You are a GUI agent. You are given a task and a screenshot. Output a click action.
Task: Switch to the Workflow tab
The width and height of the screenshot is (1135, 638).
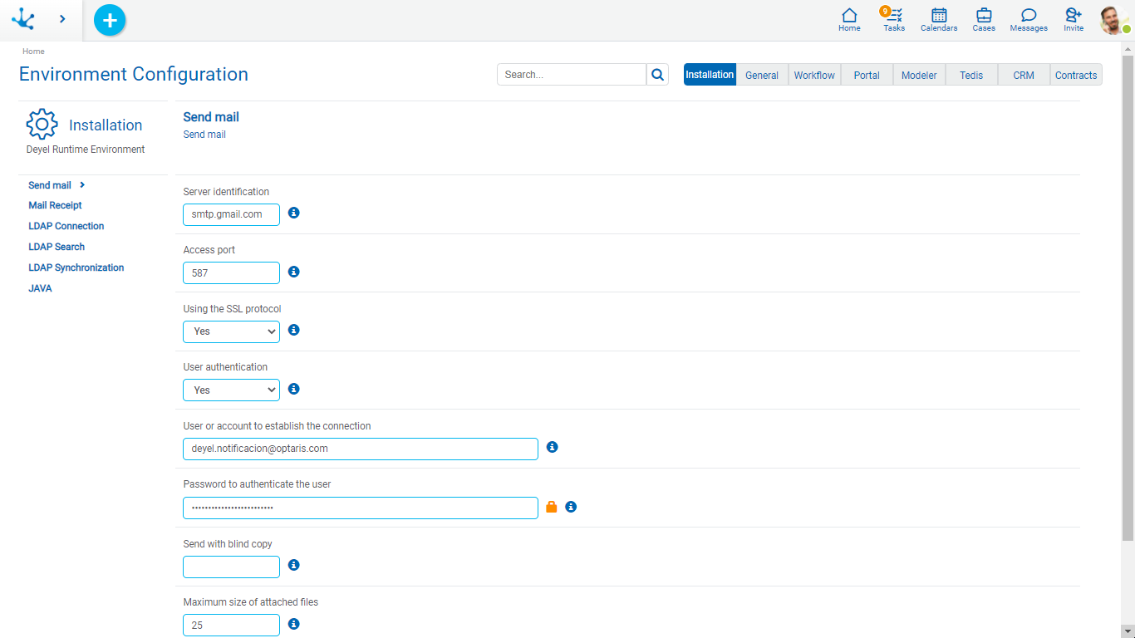point(814,75)
